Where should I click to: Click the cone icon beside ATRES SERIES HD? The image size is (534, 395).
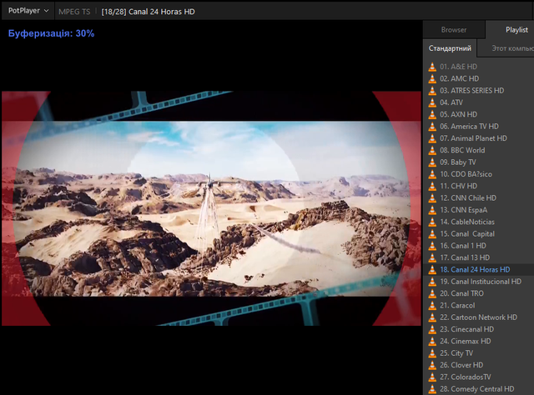(x=432, y=91)
